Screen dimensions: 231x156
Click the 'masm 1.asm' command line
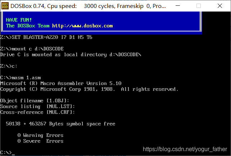(x=21, y=78)
